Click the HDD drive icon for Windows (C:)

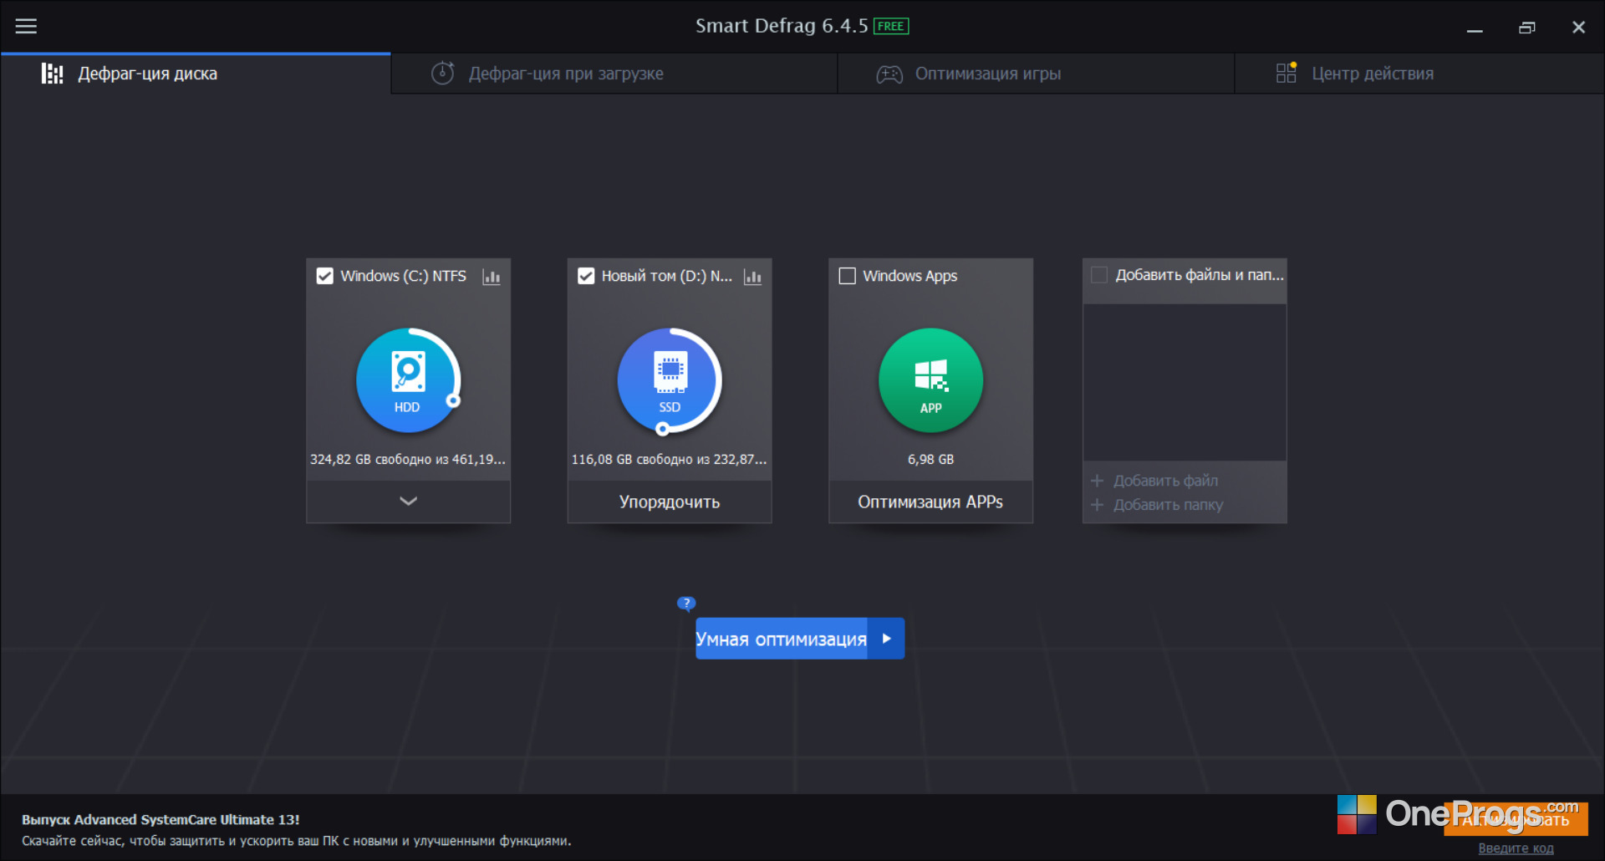pos(408,380)
